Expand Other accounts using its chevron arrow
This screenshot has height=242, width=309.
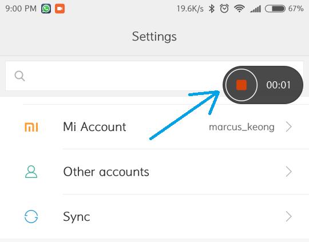[x=289, y=172]
